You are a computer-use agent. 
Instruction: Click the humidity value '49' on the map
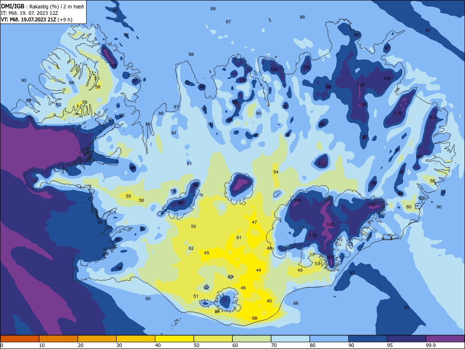(300, 270)
